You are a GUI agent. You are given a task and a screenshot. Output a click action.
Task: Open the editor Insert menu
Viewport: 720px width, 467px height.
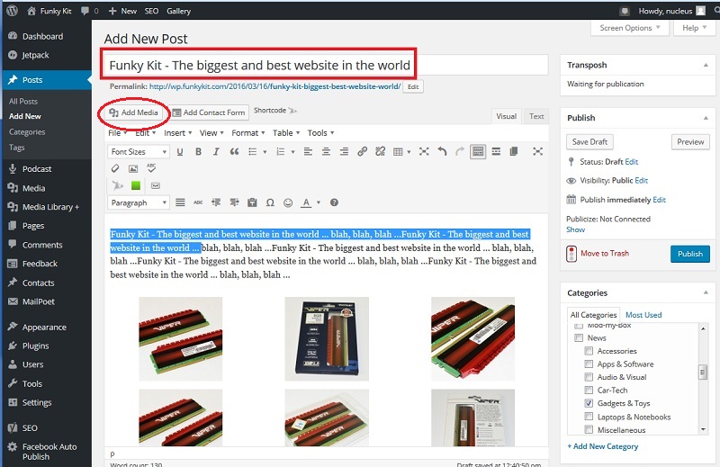177,133
